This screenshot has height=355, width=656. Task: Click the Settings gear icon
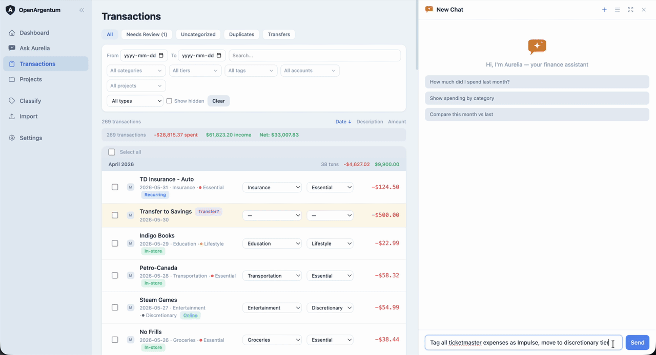(x=12, y=138)
